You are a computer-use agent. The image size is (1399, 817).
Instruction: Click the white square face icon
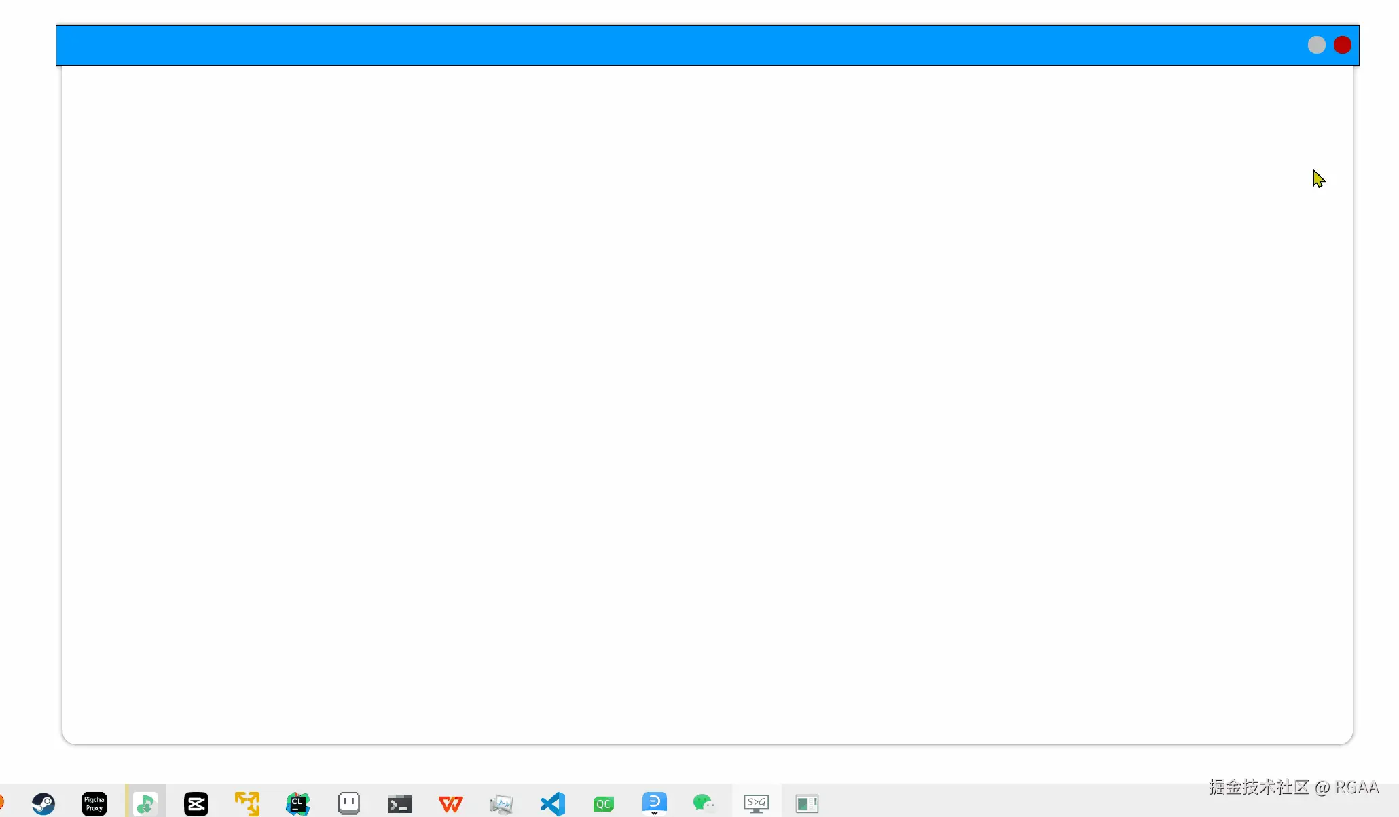tap(349, 803)
